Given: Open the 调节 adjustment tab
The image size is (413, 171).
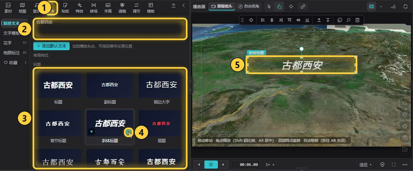Looking at the screenshot, I should pyautogui.click(x=136, y=8).
